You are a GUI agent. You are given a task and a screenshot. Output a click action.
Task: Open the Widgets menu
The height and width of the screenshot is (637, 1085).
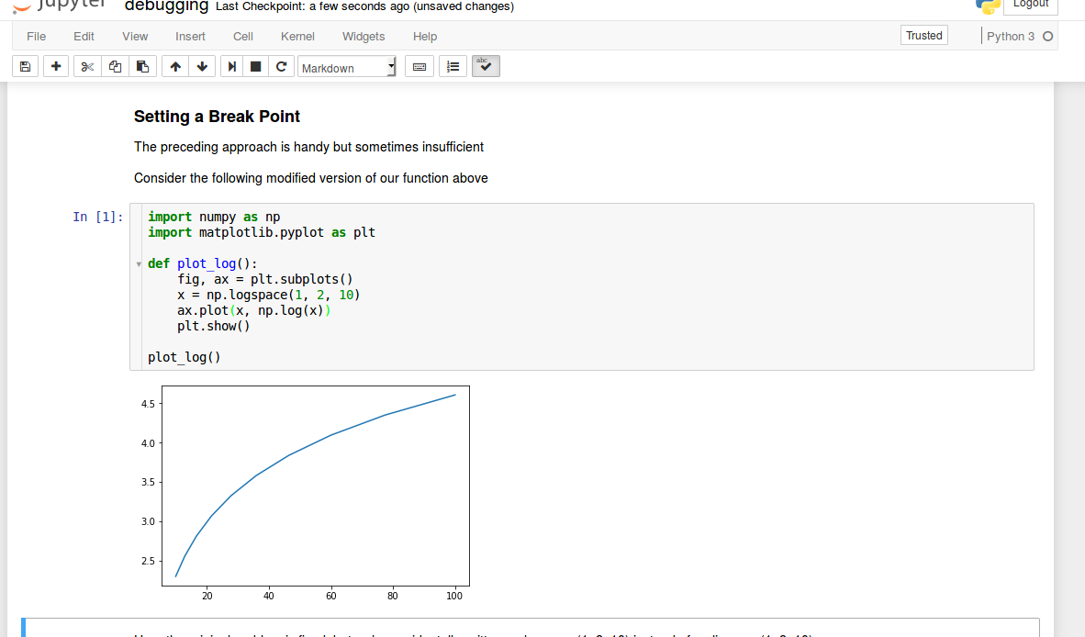(x=364, y=37)
